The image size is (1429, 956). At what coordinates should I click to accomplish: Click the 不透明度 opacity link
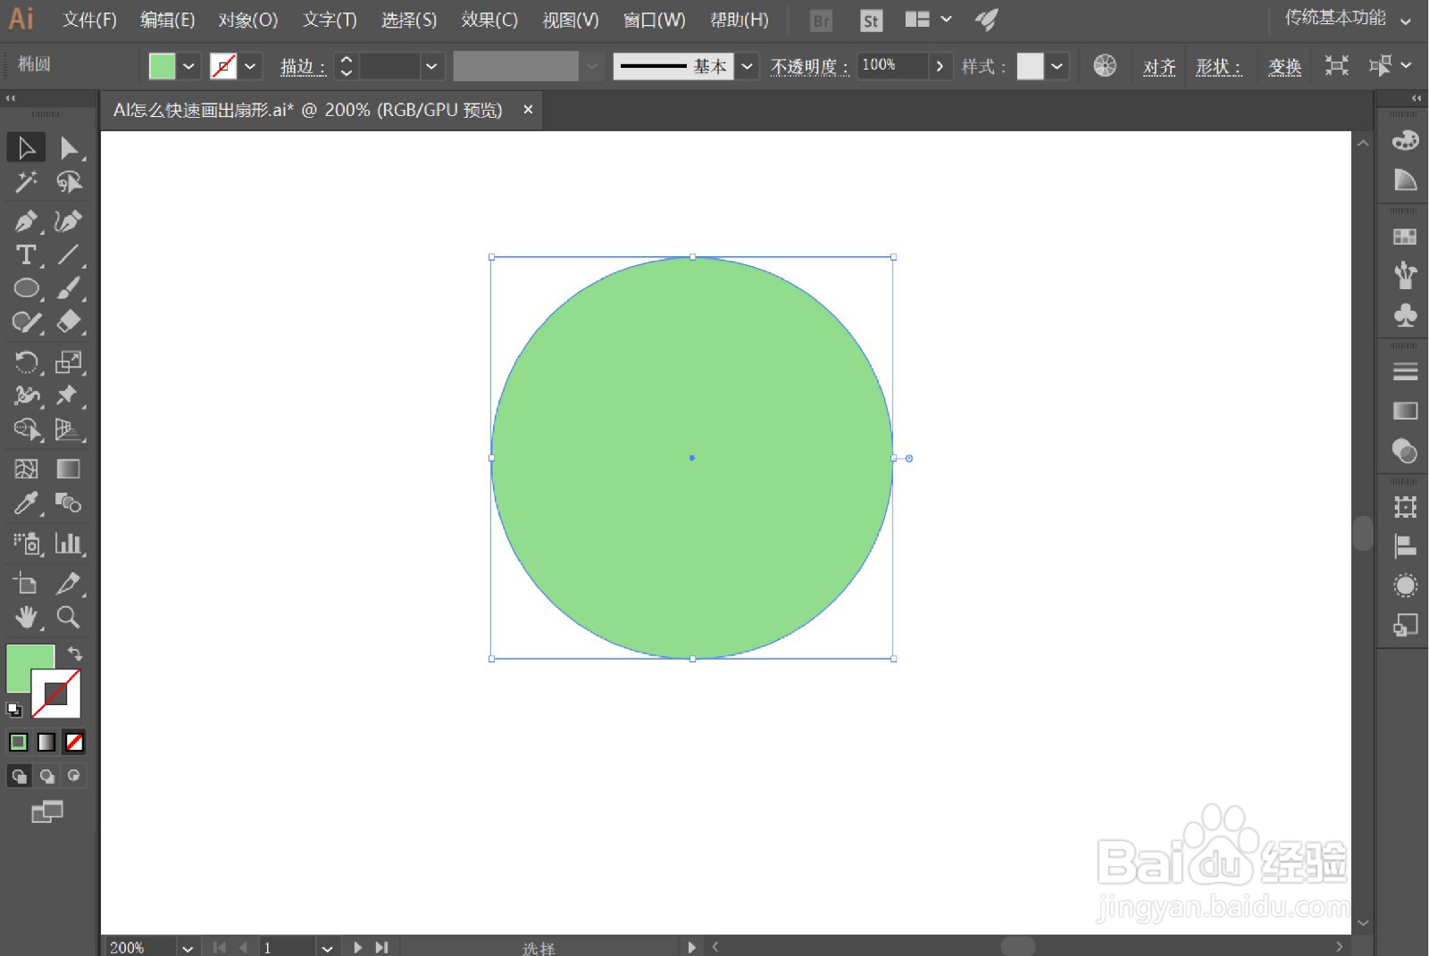point(809,67)
